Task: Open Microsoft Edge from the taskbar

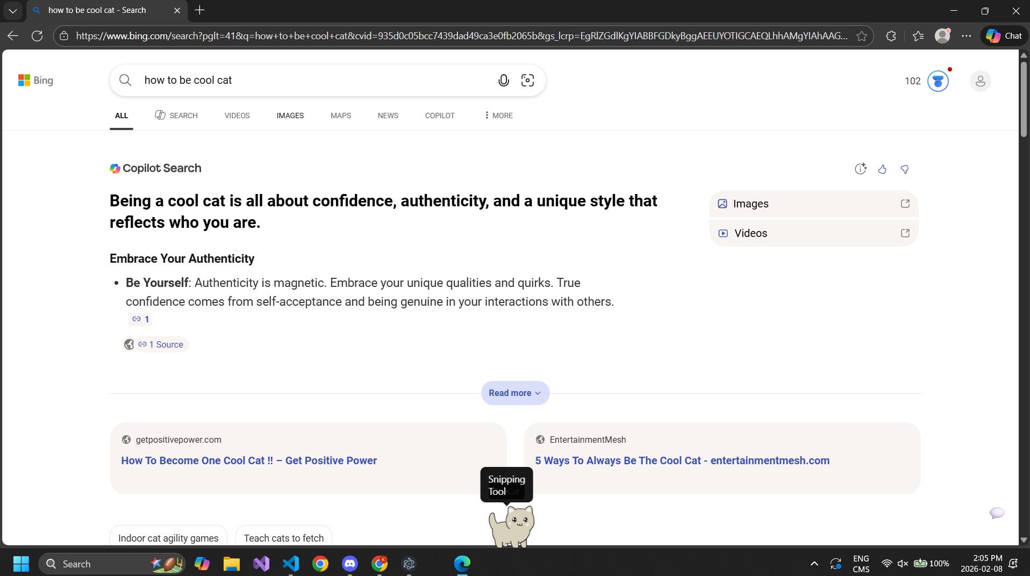Action: pyautogui.click(x=462, y=564)
